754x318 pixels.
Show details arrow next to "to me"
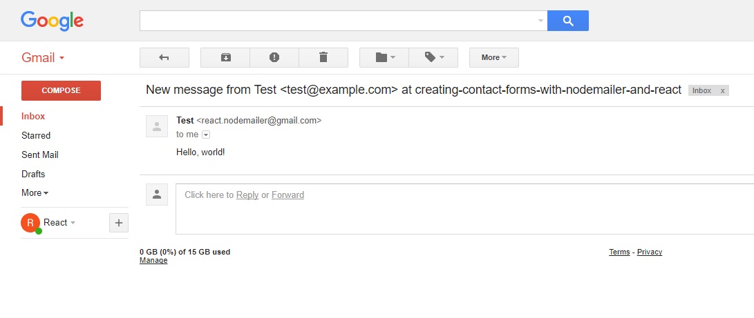pos(206,135)
